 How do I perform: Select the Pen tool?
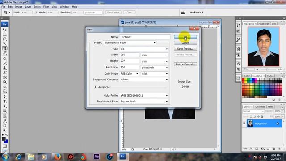5,97
